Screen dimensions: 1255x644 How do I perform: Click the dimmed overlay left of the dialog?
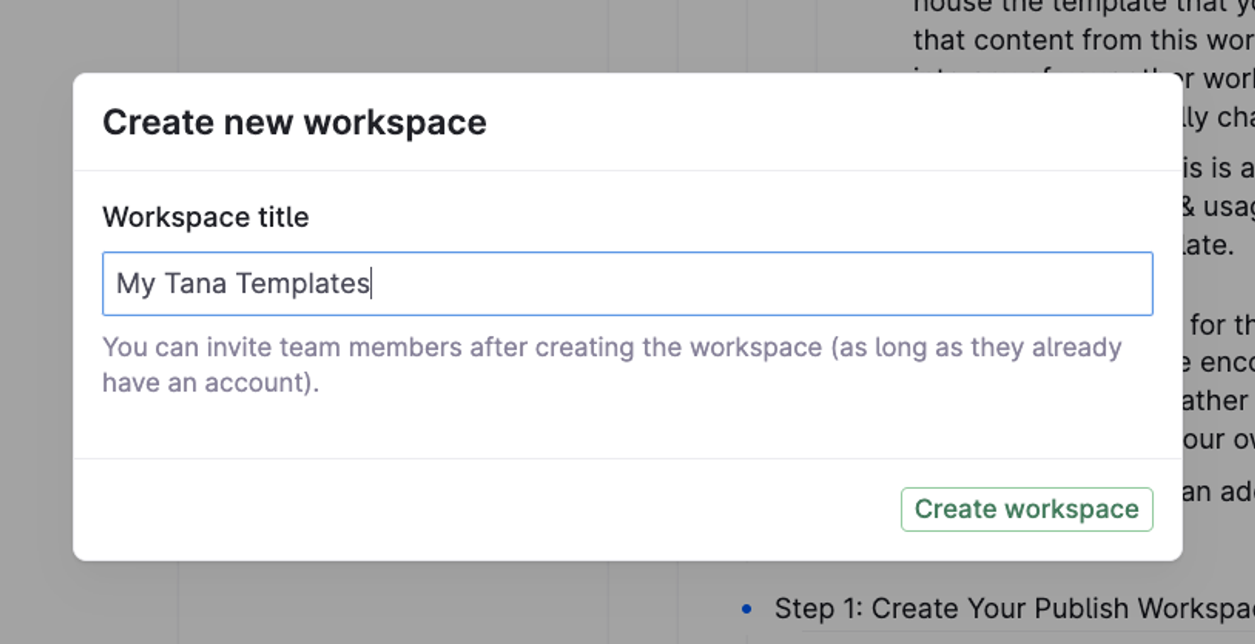[36, 320]
